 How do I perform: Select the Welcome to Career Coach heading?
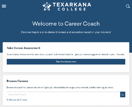click(x=66, y=24)
